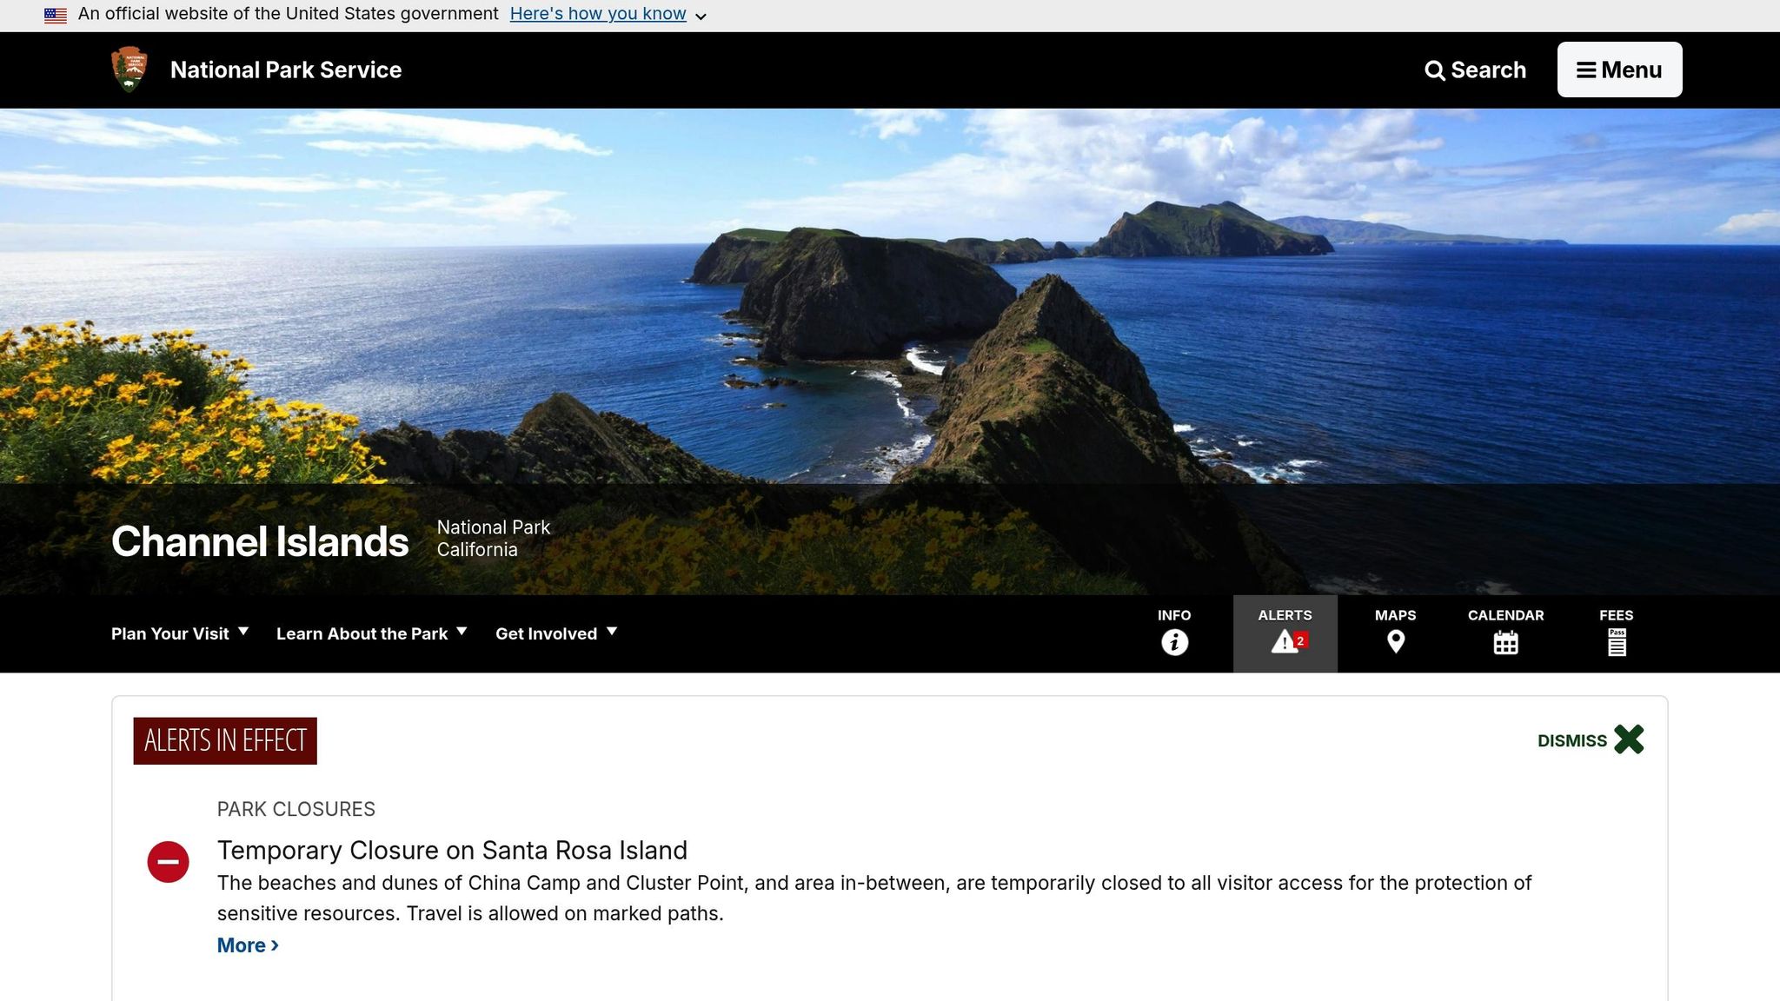Click the National Park Service title link
The image size is (1780, 1001).
(x=286, y=70)
